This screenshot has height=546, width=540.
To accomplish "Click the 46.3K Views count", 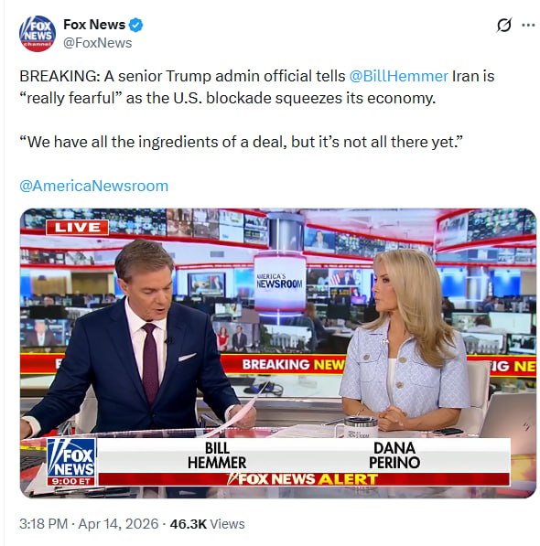I will [x=207, y=524].
